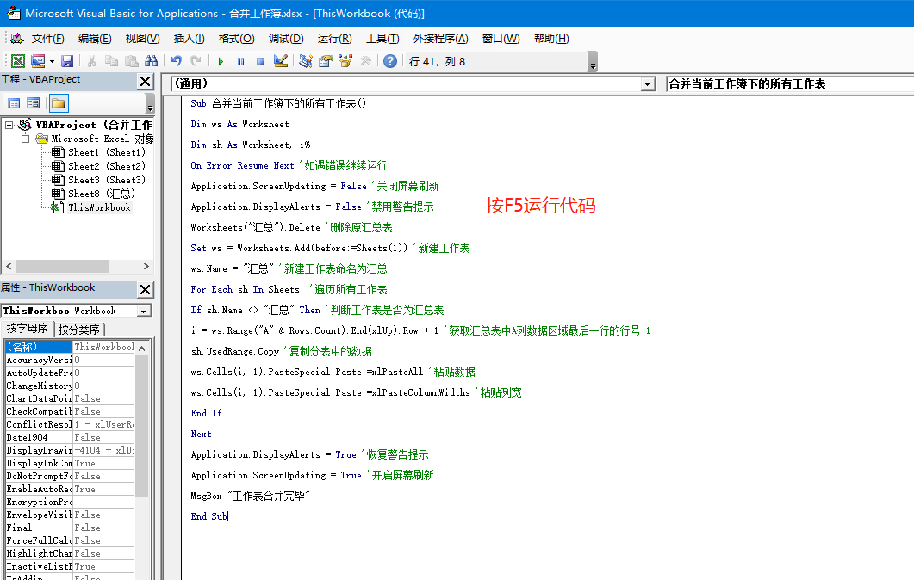Click the End Sub code line

(x=208, y=516)
